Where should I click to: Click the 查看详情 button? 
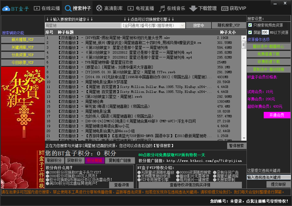pyautogui.click(x=121, y=185)
